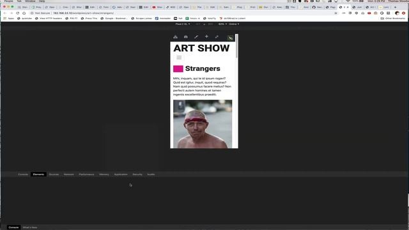This screenshot has width=409, height=230.
Task: Click the green avatar icon in the admin bar
Action: pyautogui.click(x=230, y=38)
